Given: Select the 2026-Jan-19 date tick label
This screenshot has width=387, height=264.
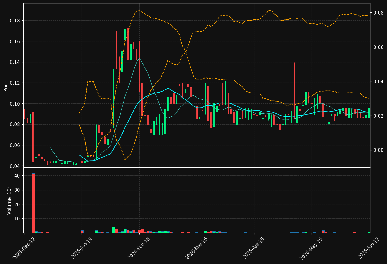Looking at the screenshot, I should tap(82, 248).
